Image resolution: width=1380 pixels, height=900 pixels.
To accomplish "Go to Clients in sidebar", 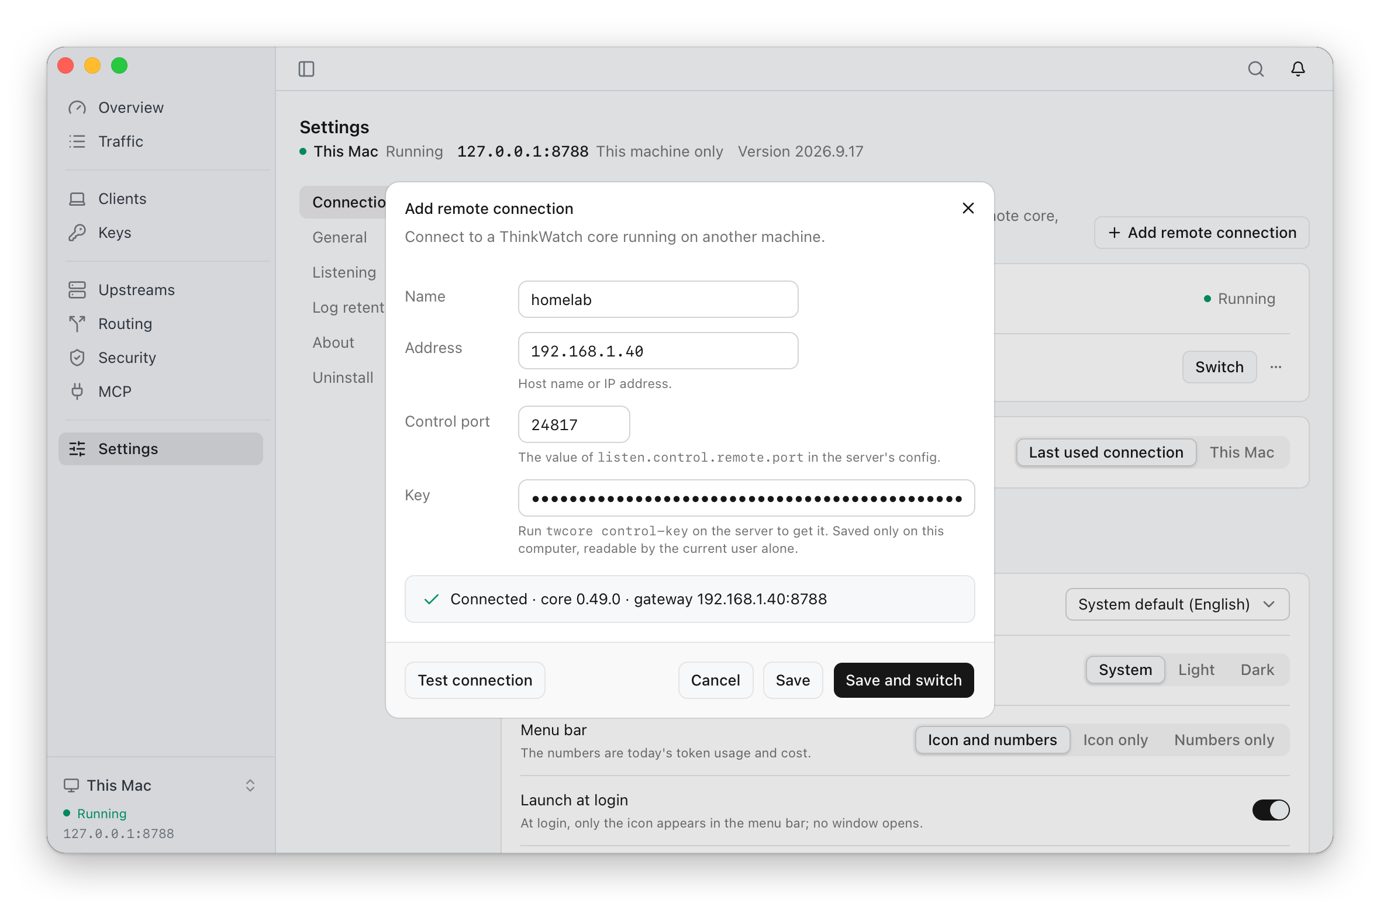I will (x=160, y=199).
